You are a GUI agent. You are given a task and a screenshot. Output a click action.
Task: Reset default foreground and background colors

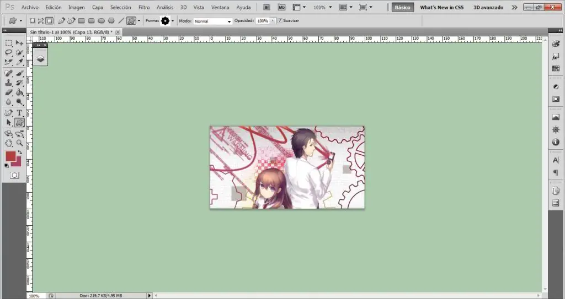tap(7, 166)
